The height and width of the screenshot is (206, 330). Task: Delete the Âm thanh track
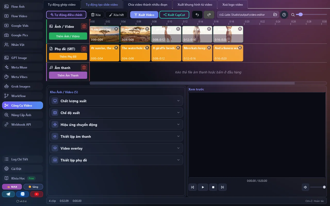(x=84, y=67)
